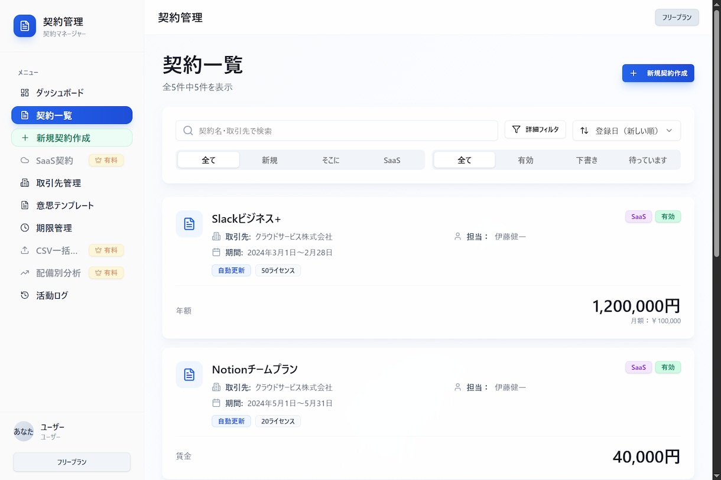The width and height of the screenshot is (721, 480).
Task: Click the 配備別分析 sidebar item label
Action: pos(59,273)
